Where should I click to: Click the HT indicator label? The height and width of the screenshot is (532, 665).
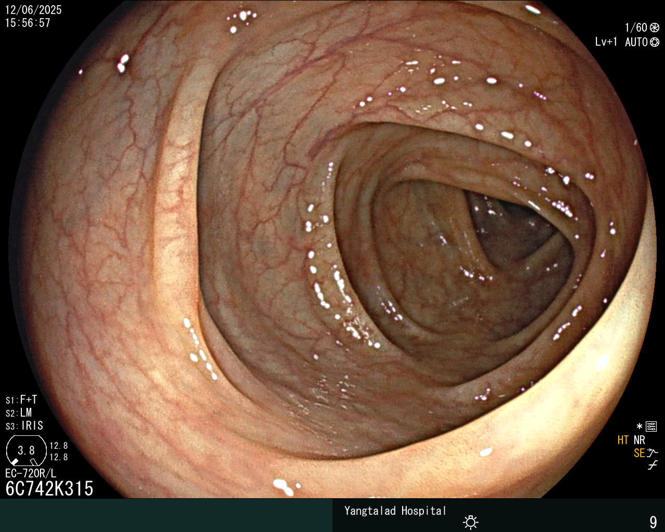(x=623, y=440)
